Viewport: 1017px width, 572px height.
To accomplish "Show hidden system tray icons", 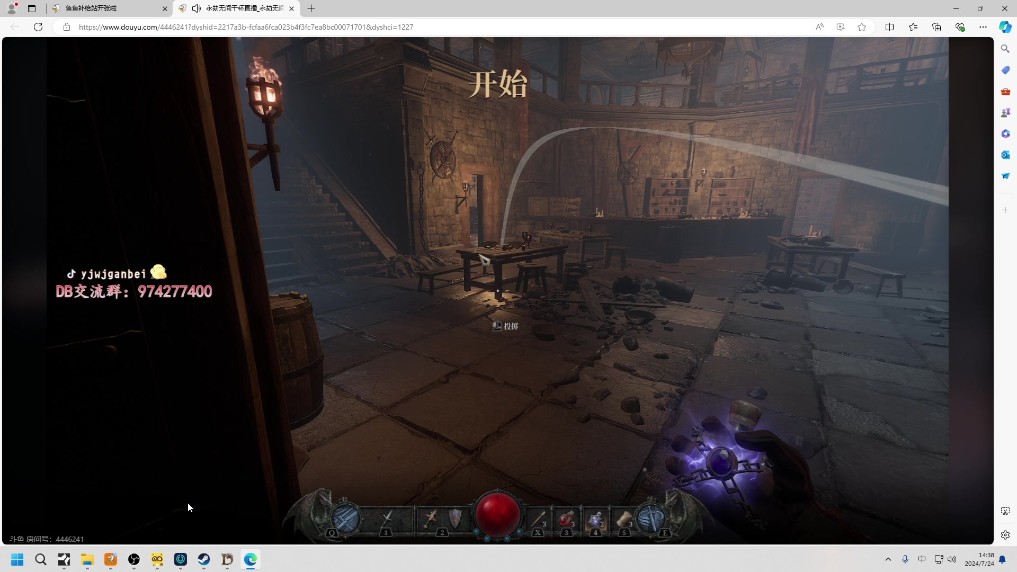I will coord(888,560).
